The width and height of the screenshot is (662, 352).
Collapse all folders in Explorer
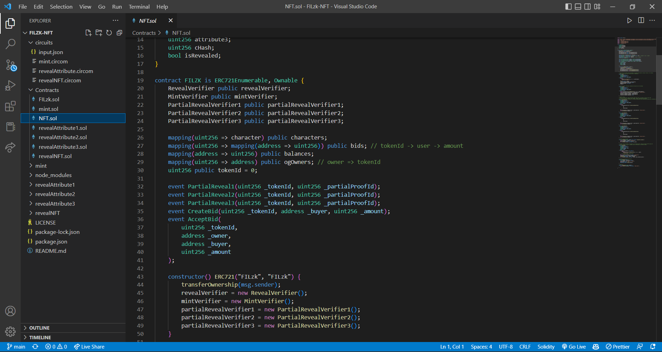click(119, 33)
